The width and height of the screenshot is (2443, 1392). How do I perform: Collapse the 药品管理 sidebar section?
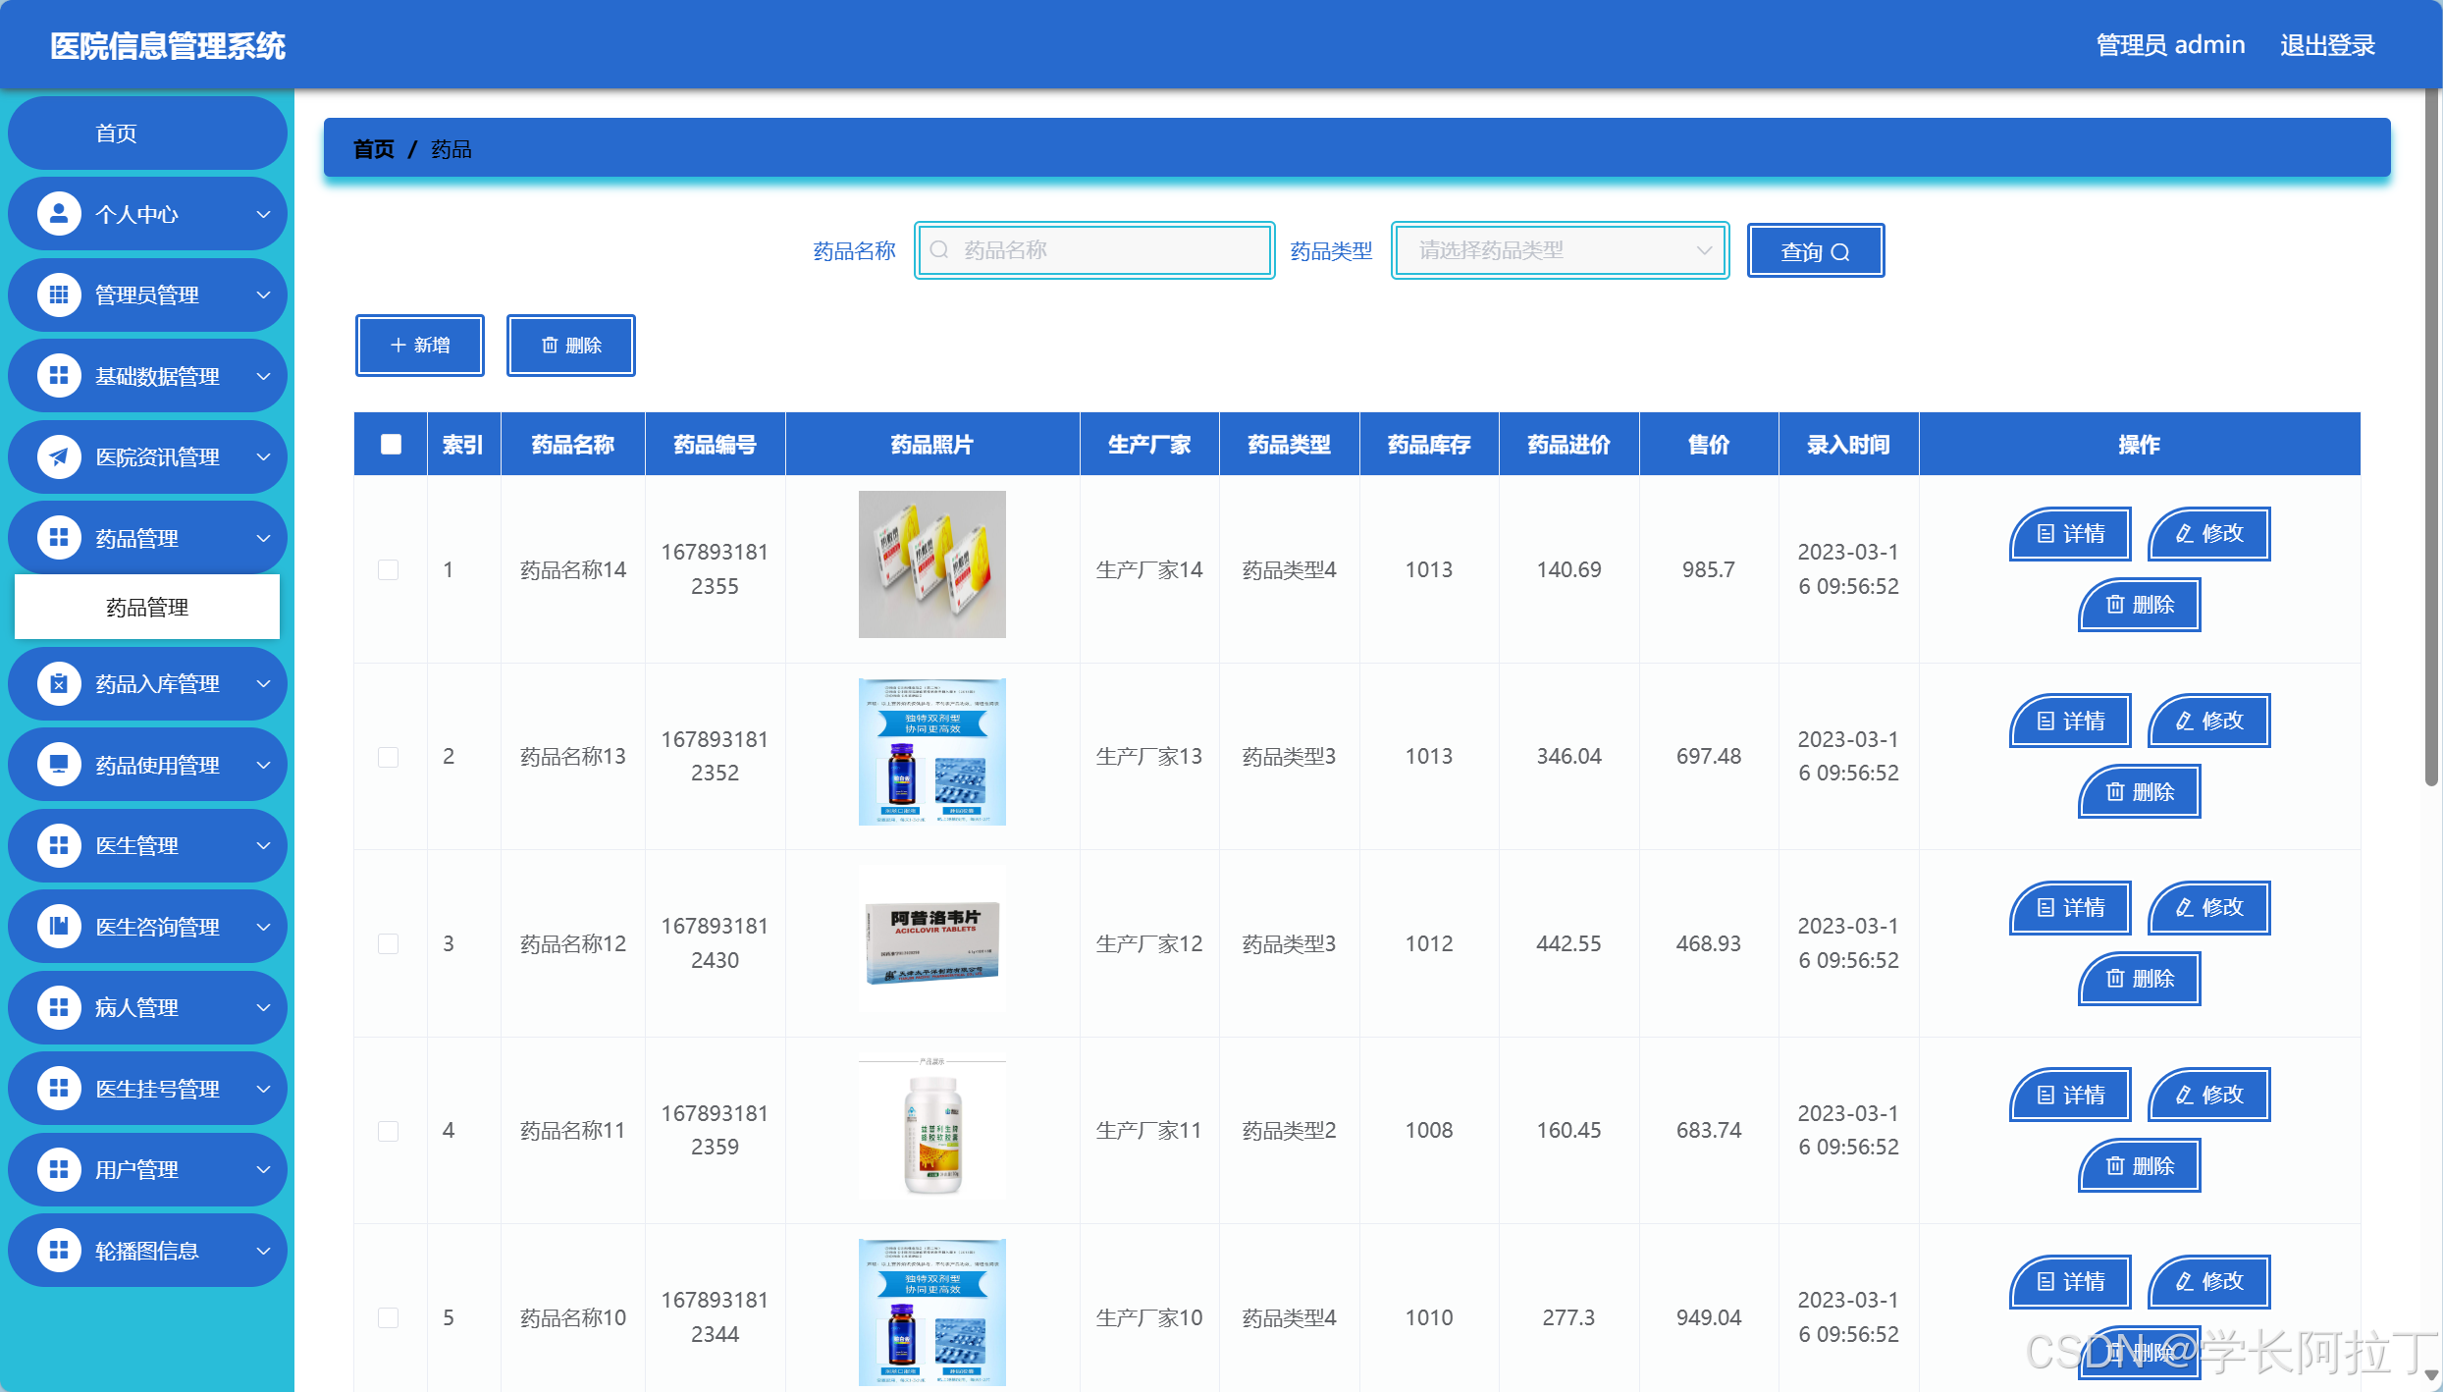coord(261,537)
